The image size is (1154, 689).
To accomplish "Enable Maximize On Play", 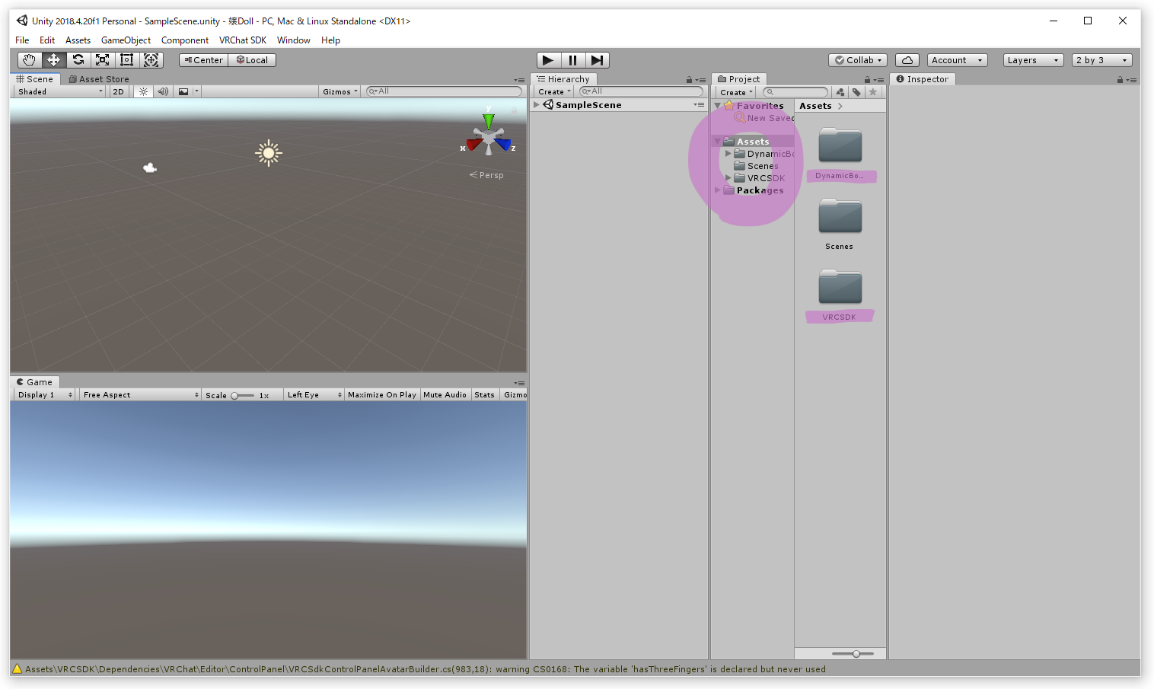I will pos(382,395).
